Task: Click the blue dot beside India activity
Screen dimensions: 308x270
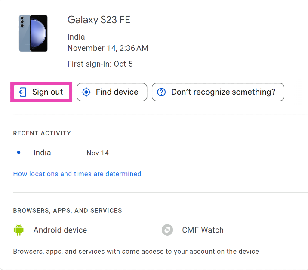Action: [18, 153]
